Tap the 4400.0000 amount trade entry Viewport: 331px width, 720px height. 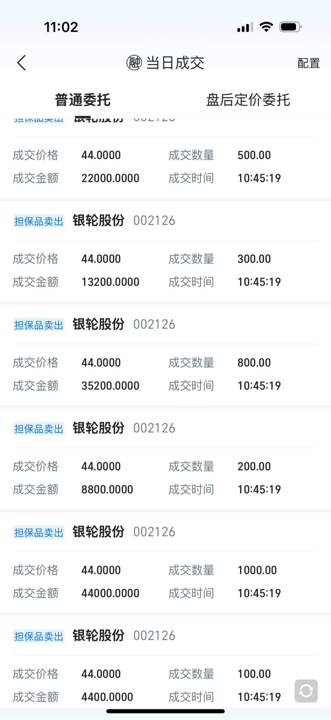[x=107, y=697]
